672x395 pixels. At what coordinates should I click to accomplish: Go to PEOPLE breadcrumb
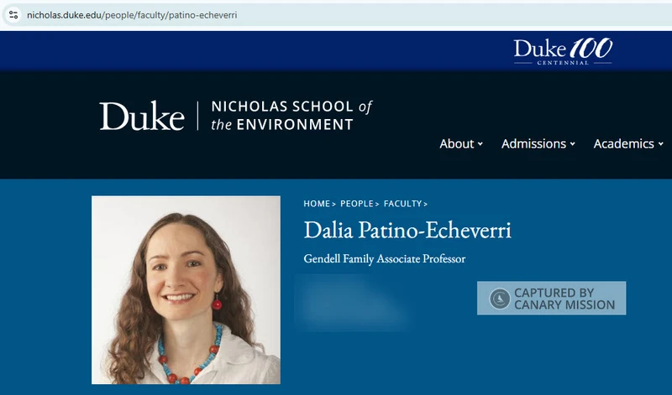356,204
